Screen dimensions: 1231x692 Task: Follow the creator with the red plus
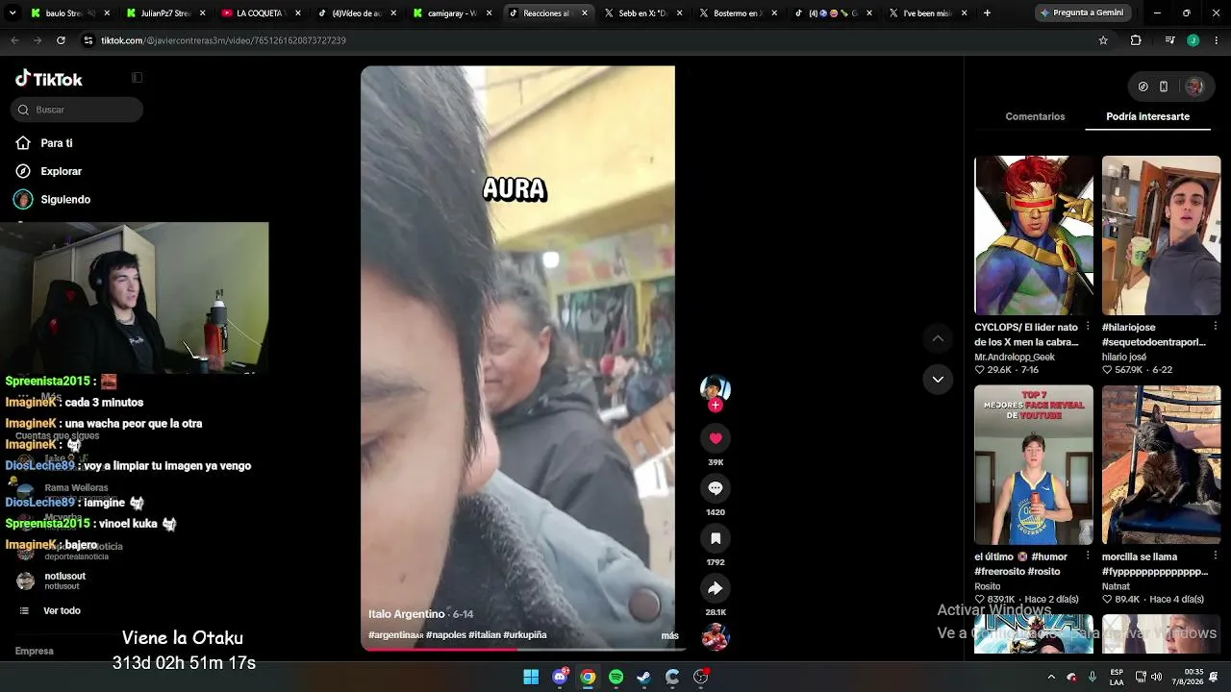point(715,406)
